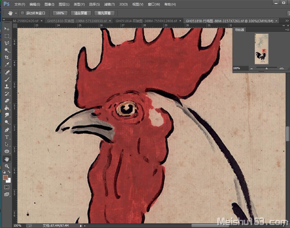Open the foreground color swatch

click(5, 177)
